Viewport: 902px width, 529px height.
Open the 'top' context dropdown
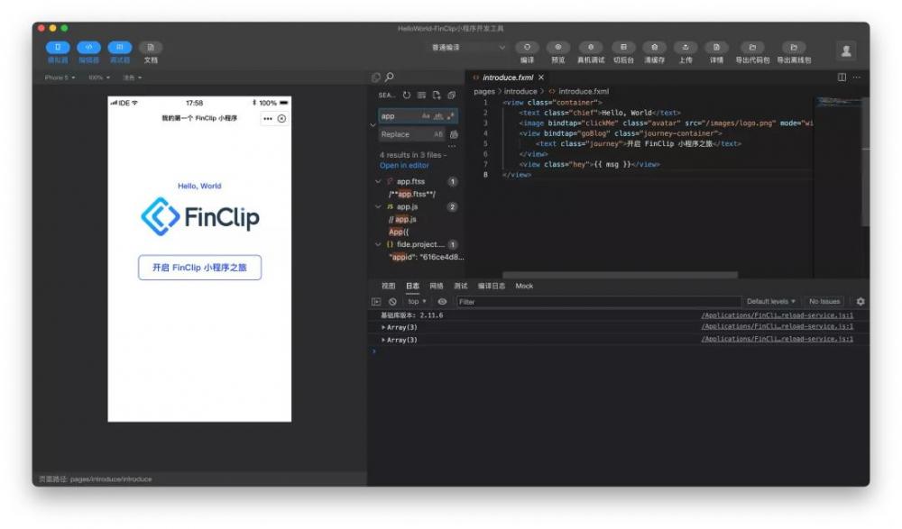tap(417, 301)
